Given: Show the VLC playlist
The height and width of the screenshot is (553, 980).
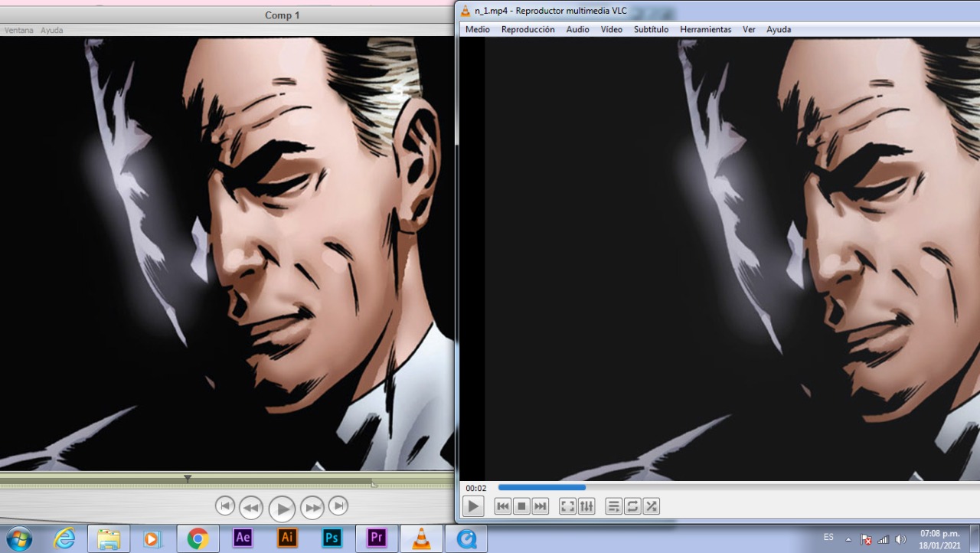Looking at the screenshot, I should [613, 506].
